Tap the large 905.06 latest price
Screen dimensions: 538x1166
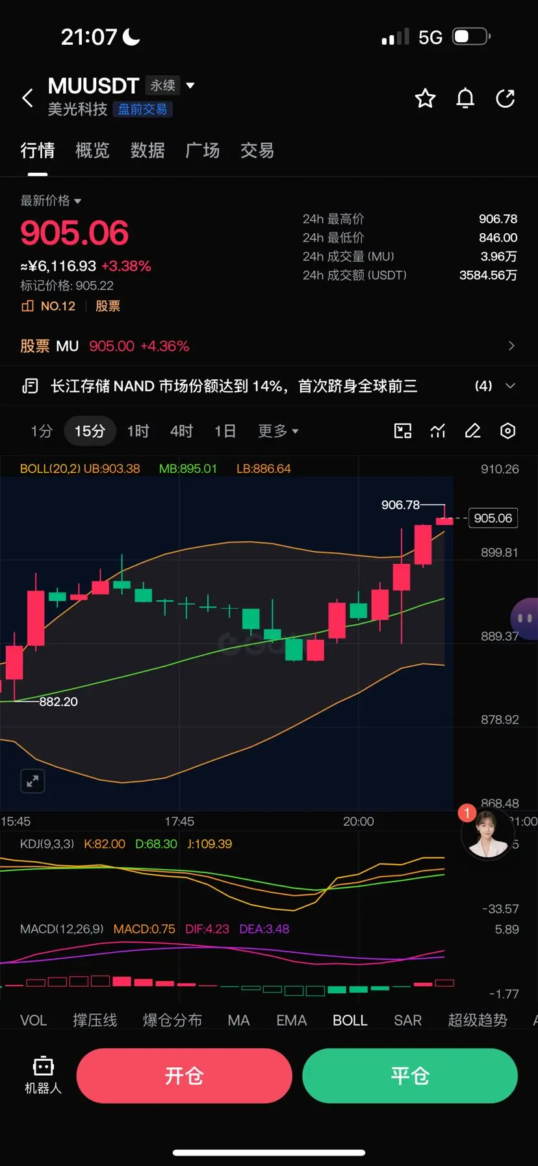click(x=75, y=233)
